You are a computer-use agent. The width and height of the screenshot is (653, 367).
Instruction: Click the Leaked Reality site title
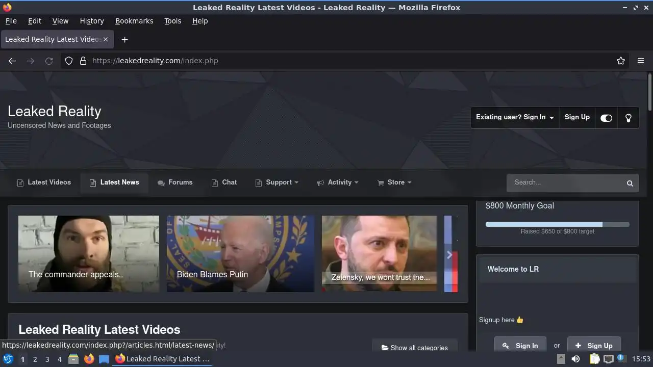coord(55,111)
